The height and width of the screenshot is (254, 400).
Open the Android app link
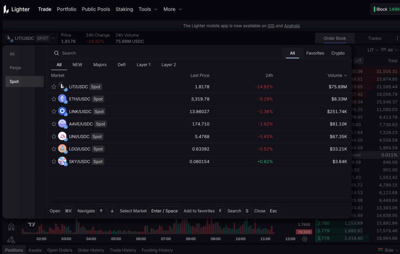pyautogui.click(x=292, y=26)
